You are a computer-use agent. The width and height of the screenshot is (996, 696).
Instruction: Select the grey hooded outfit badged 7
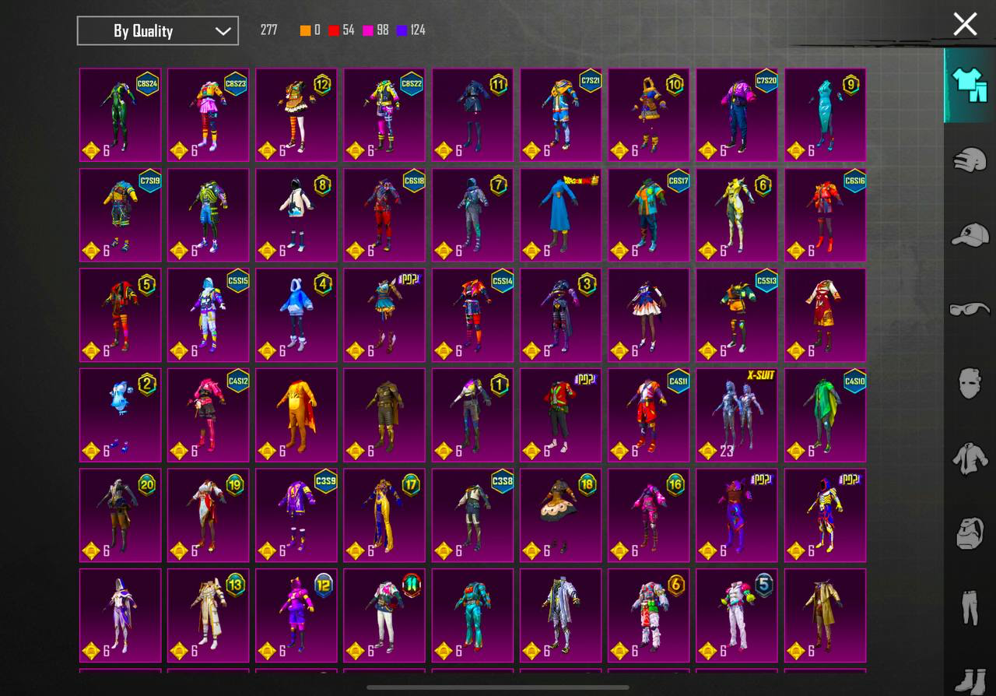click(472, 215)
